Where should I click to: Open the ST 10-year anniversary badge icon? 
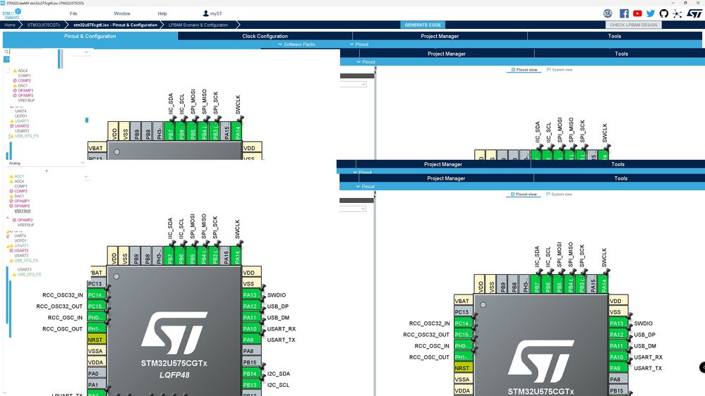coord(608,13)
